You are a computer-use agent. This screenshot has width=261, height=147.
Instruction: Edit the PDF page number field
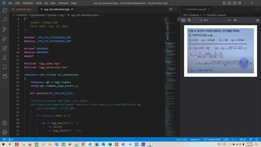click(x=197, y=20)
